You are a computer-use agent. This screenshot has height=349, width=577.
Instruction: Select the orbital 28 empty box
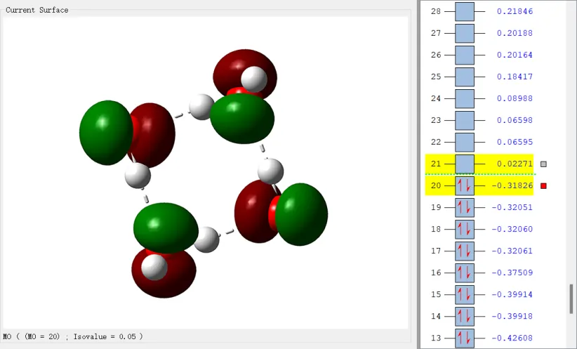click(x=465, y=12)
